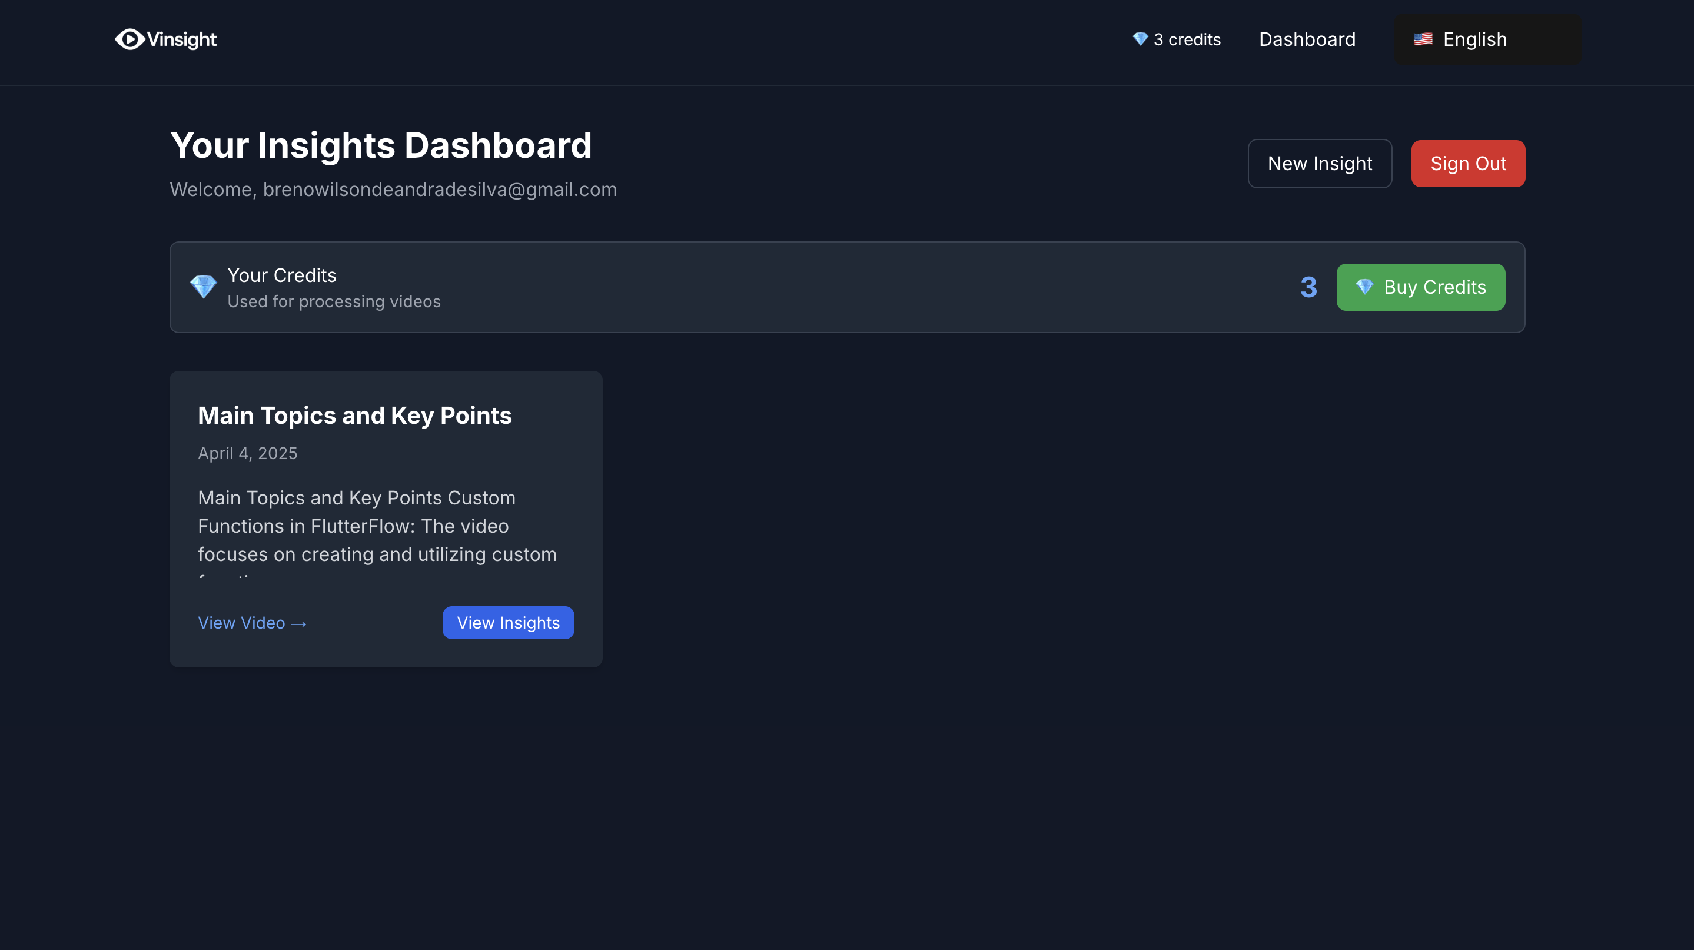This screenshot has height=950, width=1694.
Task: Click the large diamond icon in Your Credits
Action: tap(203, 287)
